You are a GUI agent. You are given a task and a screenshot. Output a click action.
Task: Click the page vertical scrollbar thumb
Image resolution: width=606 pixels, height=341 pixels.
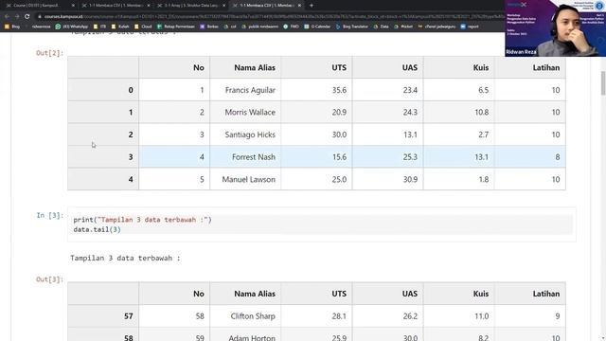coord(603,82)
